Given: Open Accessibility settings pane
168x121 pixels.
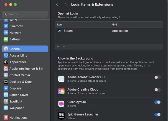Looking at the screenshot, I should 18,55.
